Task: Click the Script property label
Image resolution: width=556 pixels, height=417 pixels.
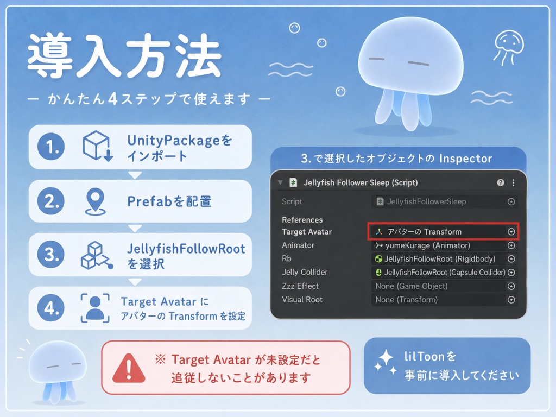Action: coord(292,202)
